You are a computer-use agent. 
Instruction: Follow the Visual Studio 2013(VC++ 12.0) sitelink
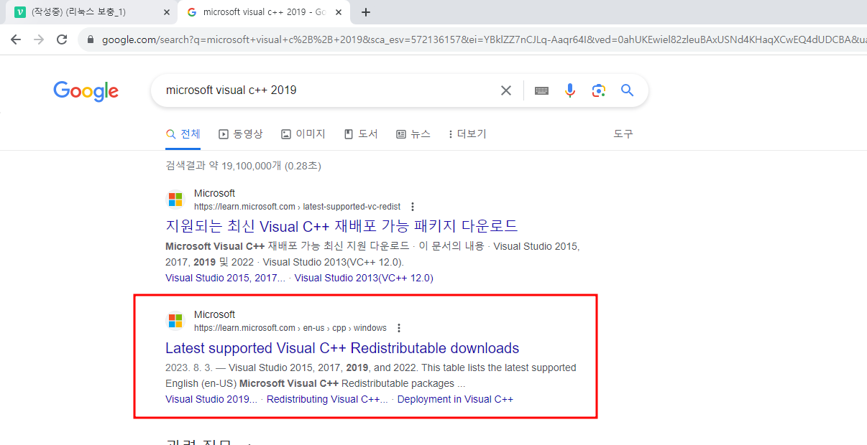[364, 278]
